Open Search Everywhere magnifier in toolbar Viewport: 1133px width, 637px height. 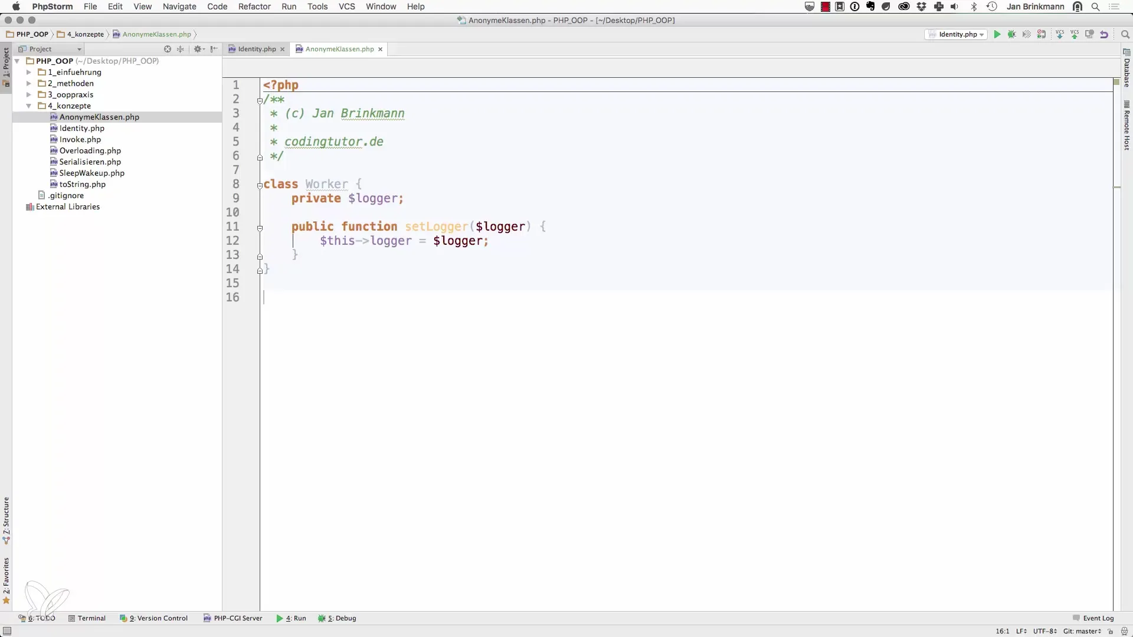click(1125, 34)
